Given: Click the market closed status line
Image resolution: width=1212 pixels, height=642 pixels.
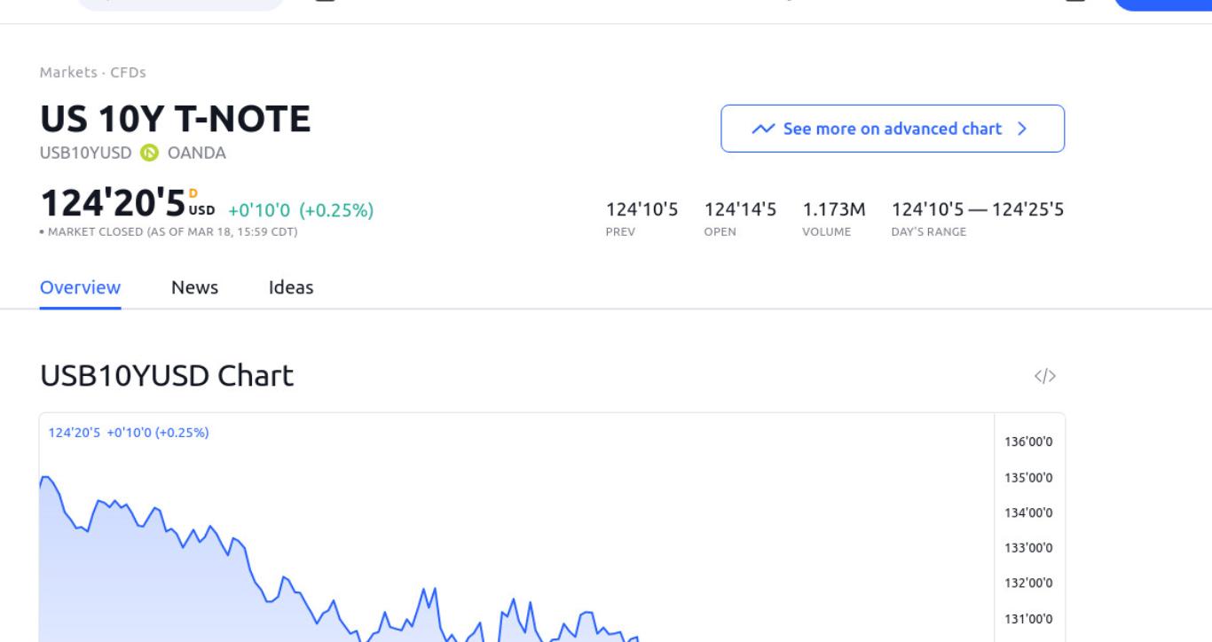Looking at the screenshot, I should tap(169, 232).
